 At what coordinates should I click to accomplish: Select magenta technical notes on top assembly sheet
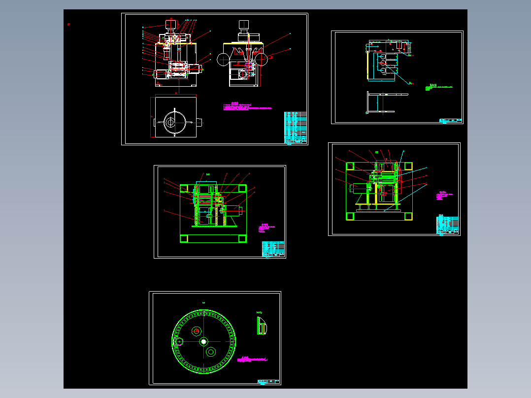(x=248, y=106)
